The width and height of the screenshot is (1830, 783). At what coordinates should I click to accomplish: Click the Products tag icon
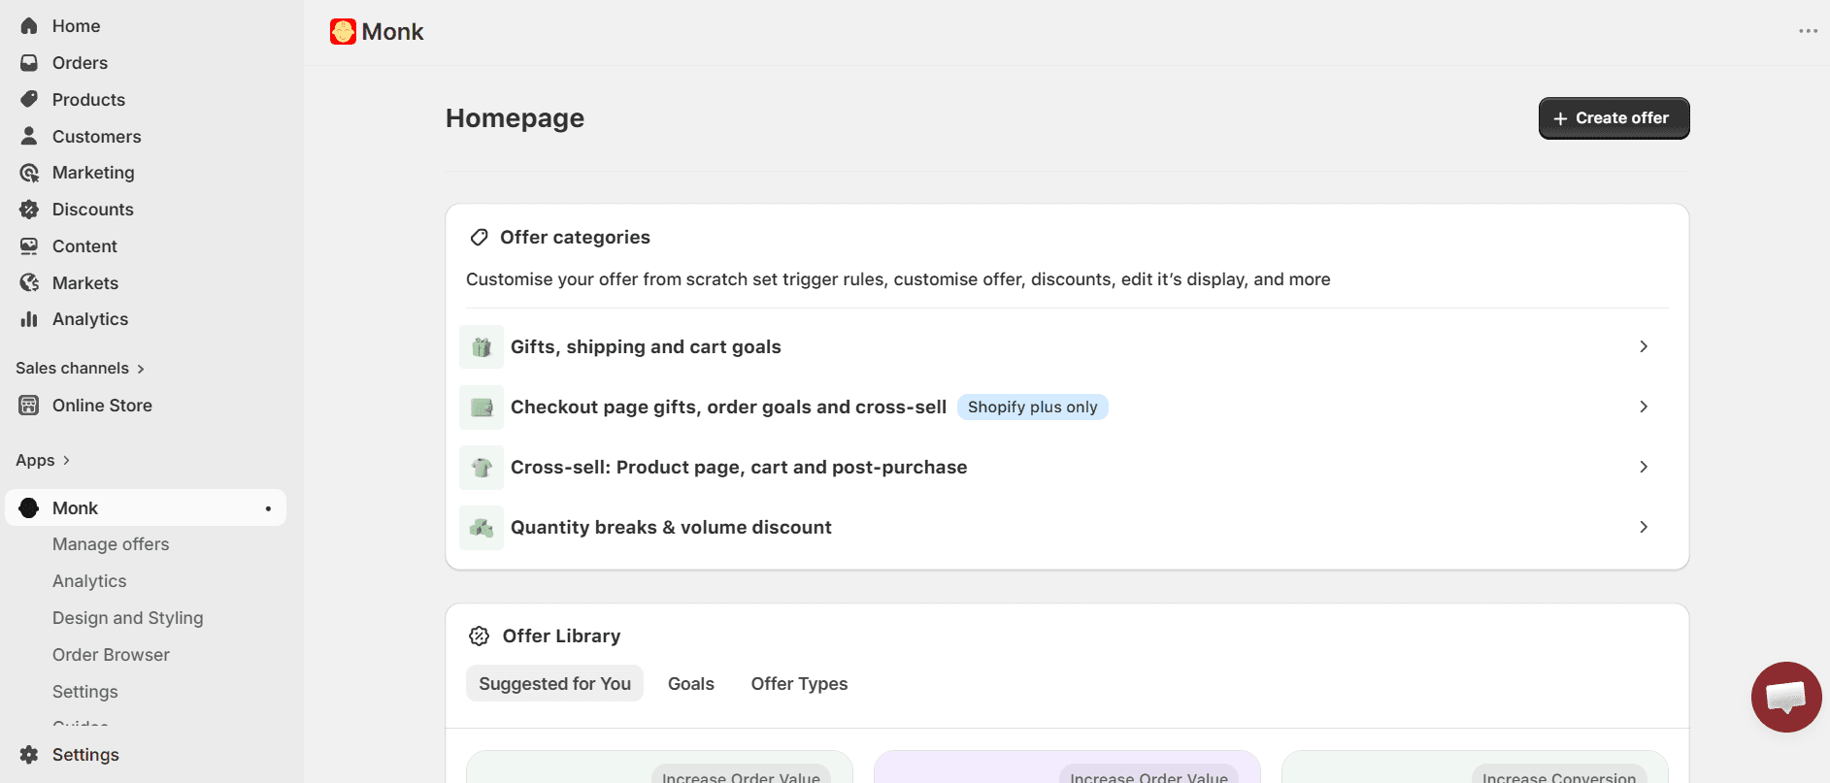tap(29, 100)
